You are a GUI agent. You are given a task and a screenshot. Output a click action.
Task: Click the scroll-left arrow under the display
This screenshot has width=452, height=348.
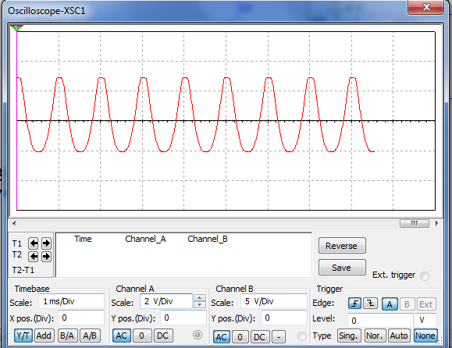pyautogui.click(x=14, y=223)
